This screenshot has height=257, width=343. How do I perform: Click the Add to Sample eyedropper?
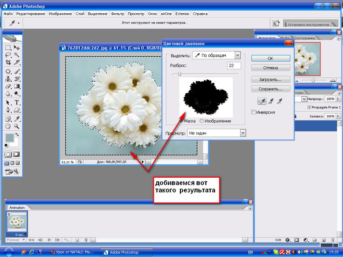tap(271, 101)
